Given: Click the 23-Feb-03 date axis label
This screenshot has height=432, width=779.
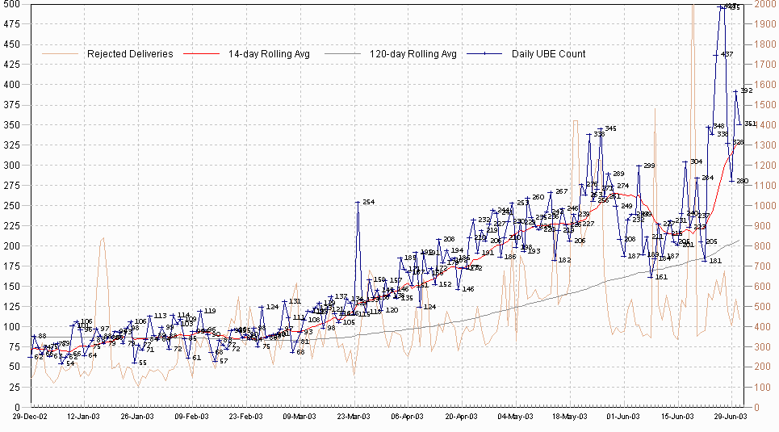Looking at the screenshot, I should pyautogui.click(x=245, y=417).
